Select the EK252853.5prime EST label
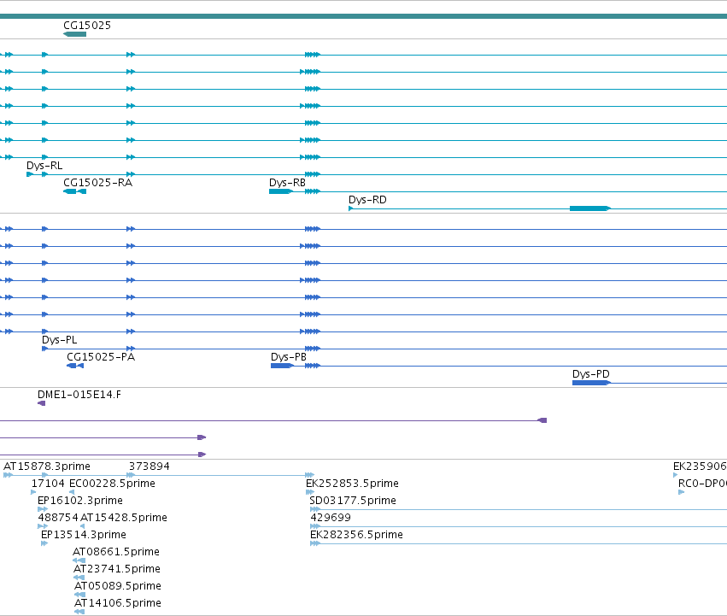The image size is (727, 616). point(352,484)
